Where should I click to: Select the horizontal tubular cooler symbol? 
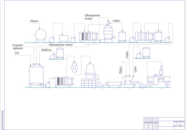point(114,84)
